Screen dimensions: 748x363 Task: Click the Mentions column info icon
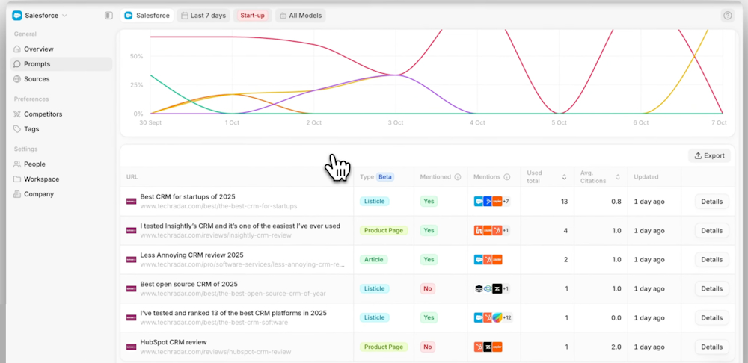(x=507, y=177)
